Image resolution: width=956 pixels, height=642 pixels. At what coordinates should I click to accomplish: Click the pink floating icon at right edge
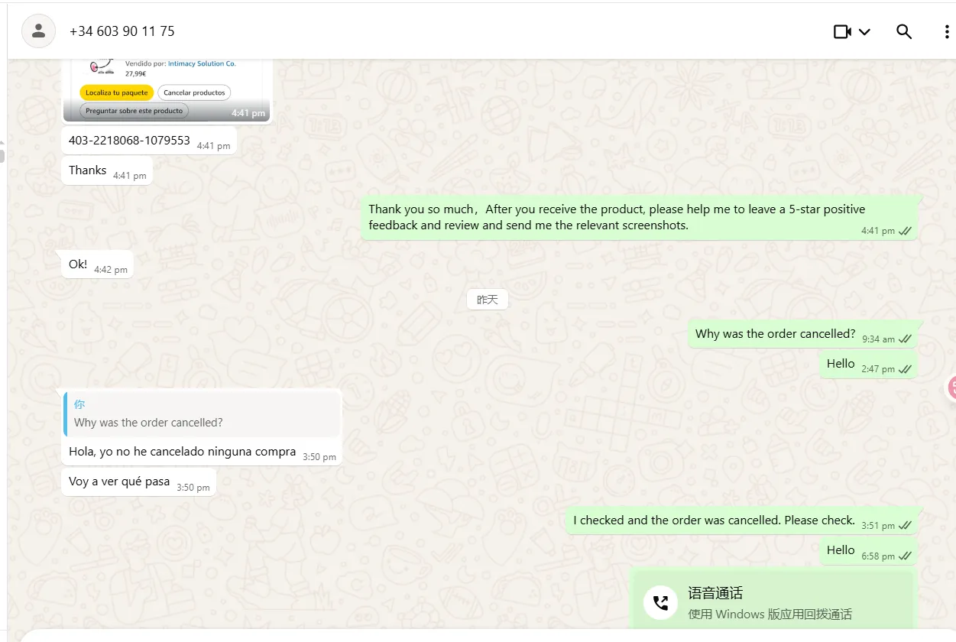(951, 387)
